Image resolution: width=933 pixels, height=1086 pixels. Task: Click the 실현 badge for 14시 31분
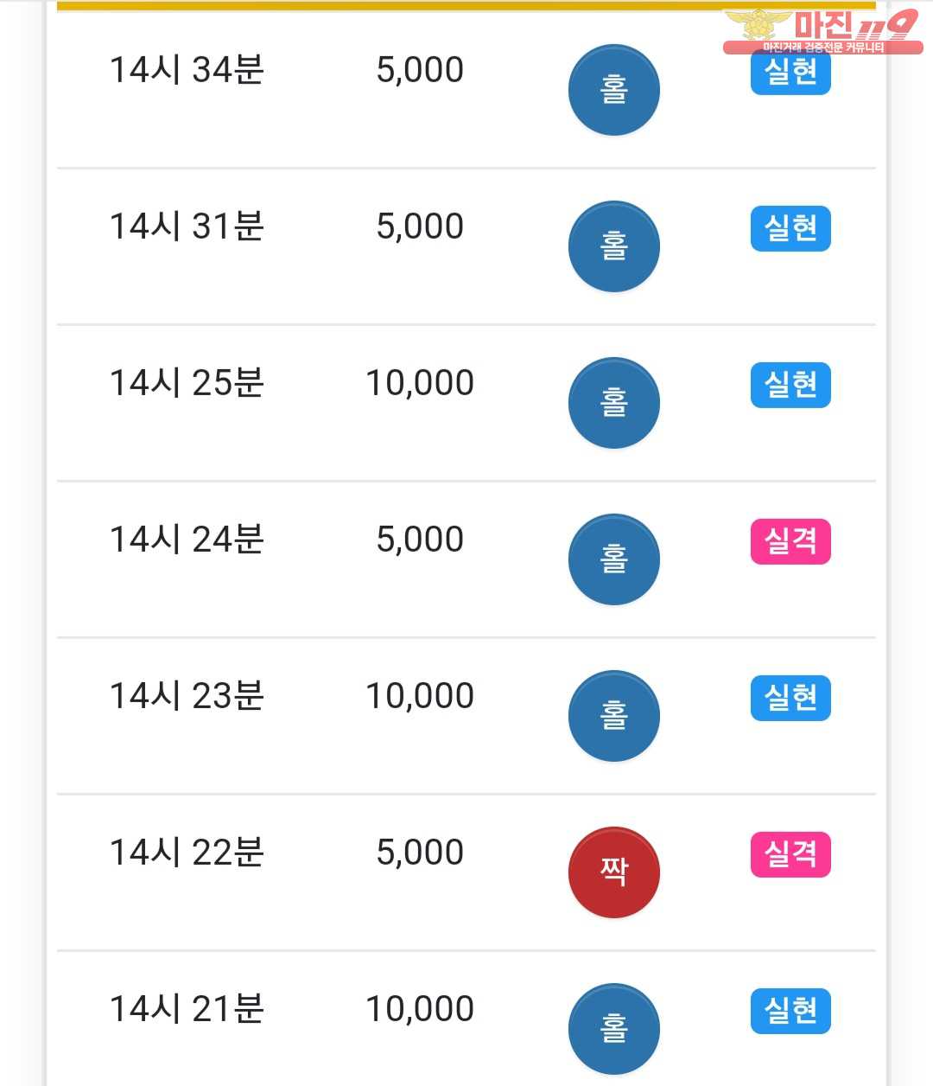pos(790,228)
